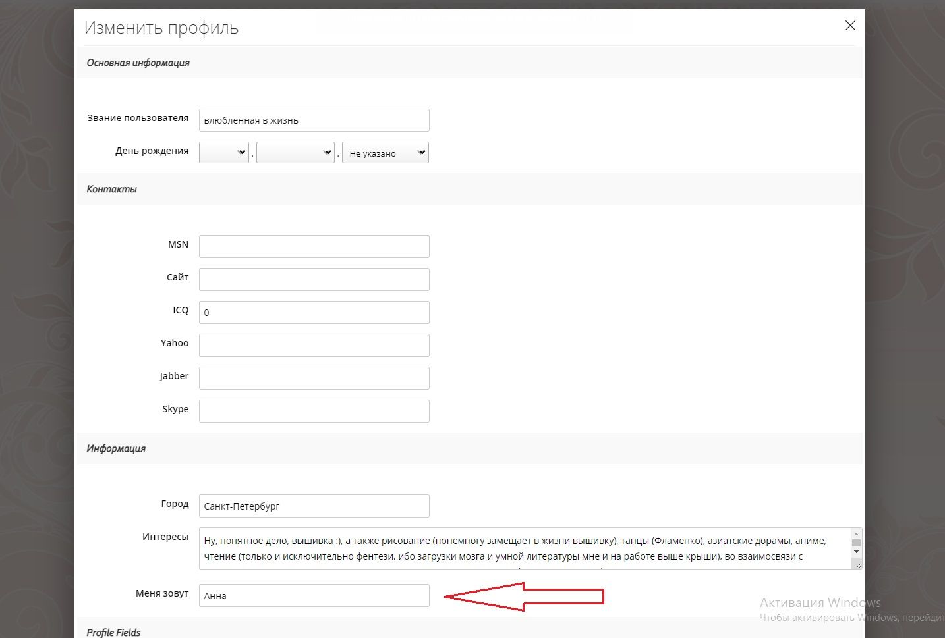Click the Интересы scrollbar thumb
The image size is (945, 638).
[x=856, y=543]
